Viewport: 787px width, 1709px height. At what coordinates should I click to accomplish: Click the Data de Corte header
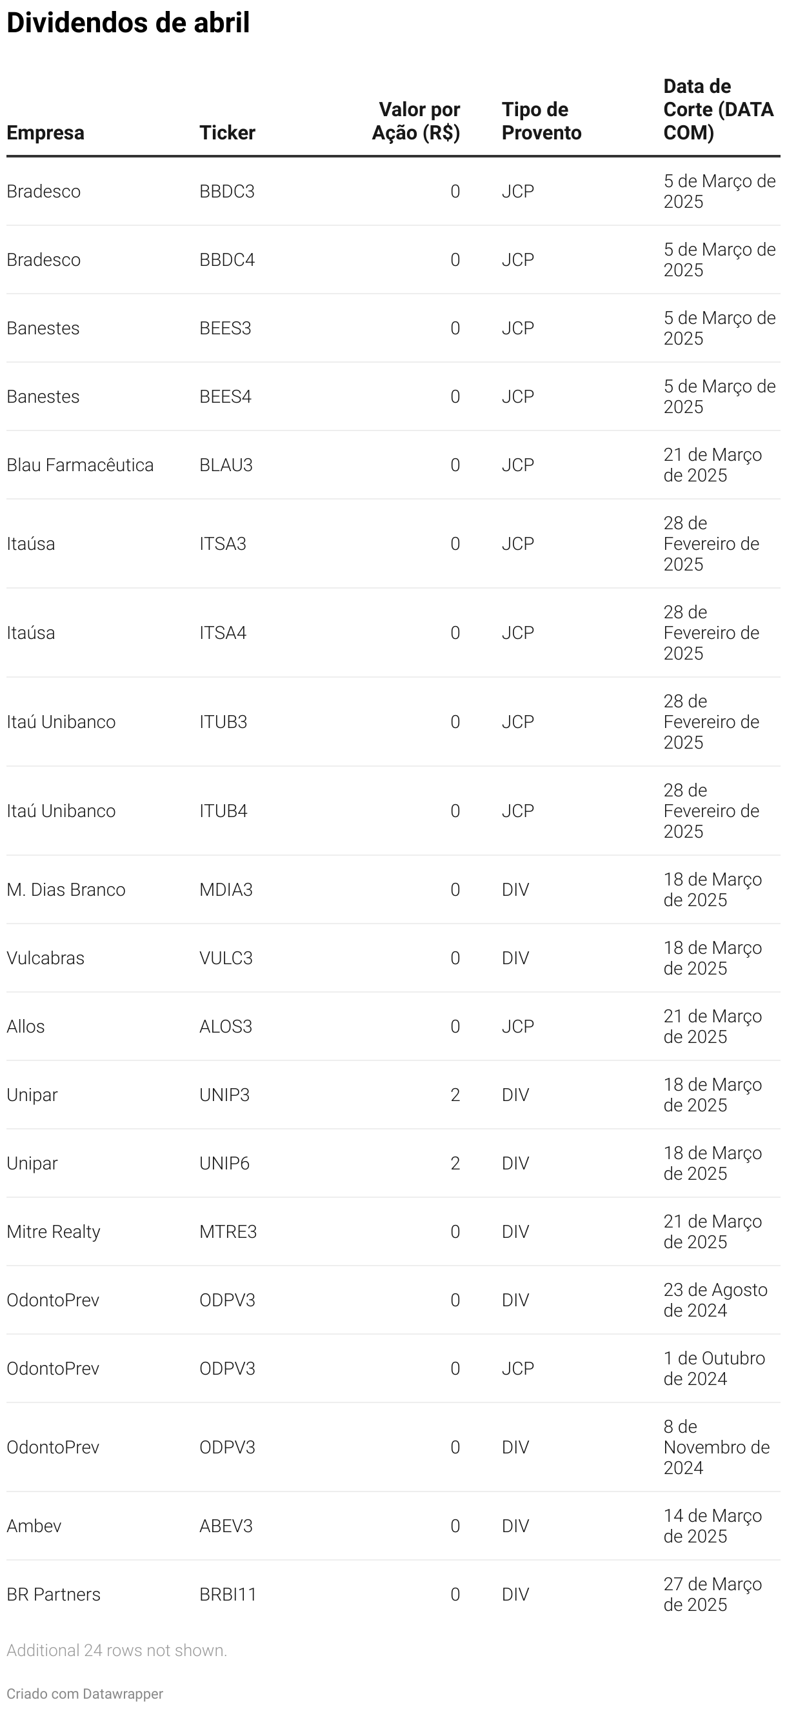tap(718, 110)
